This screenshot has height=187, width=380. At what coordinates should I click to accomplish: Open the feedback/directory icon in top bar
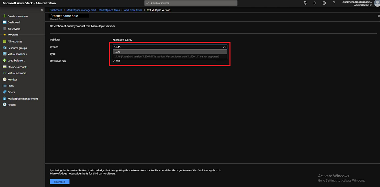305,3
